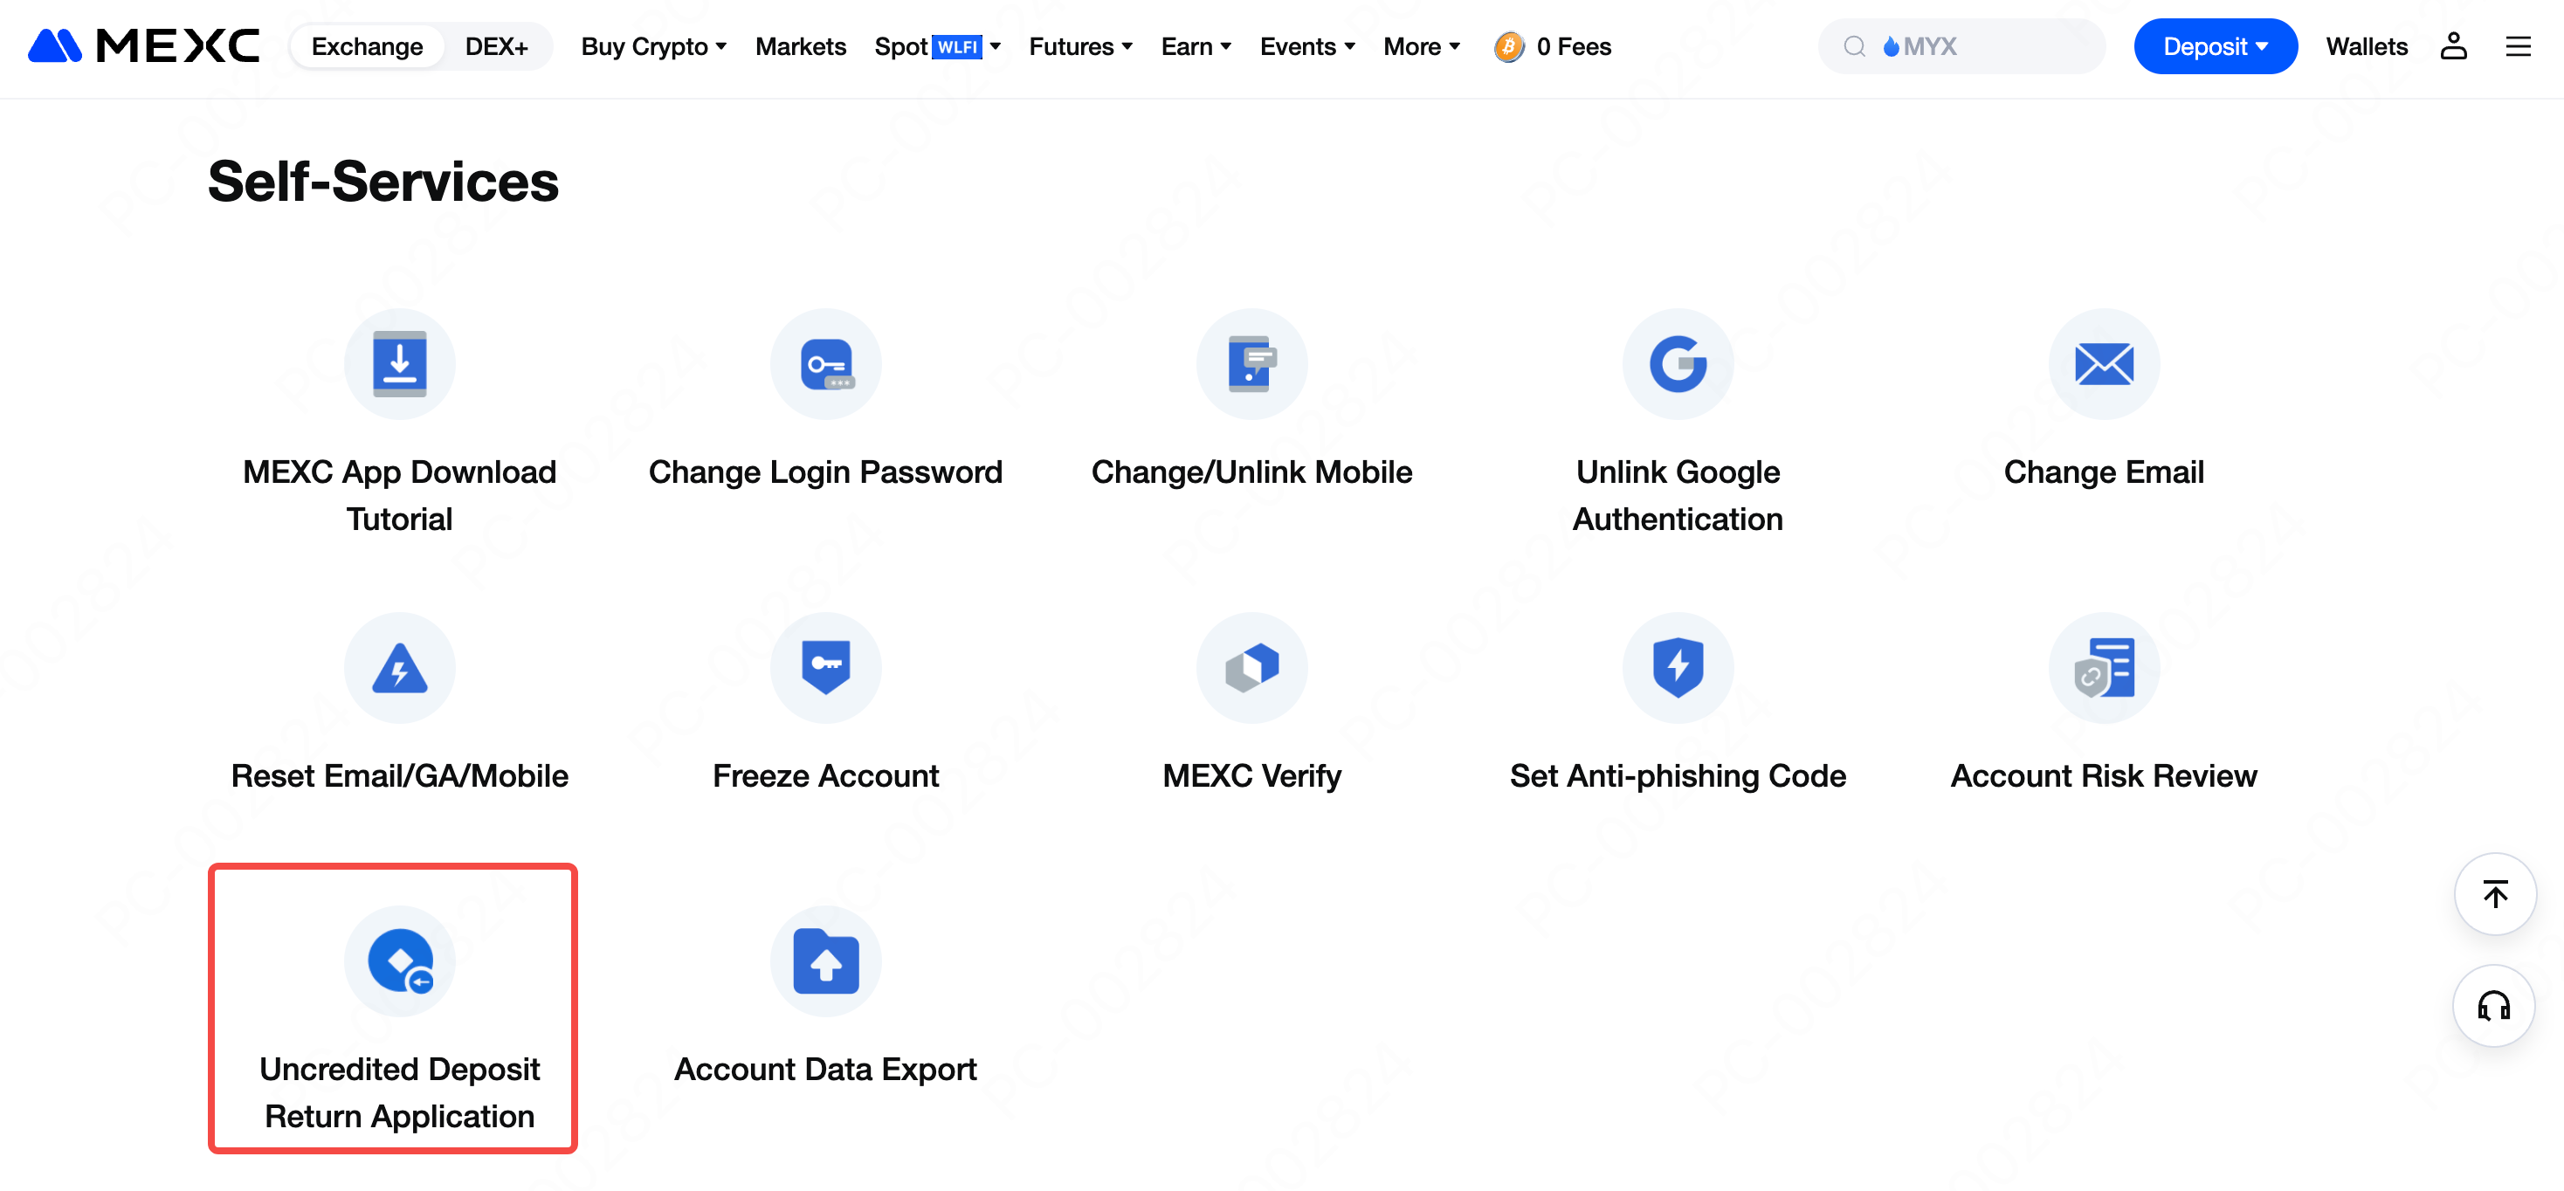This screenshot has height=1191, width=2564.
Task: Click the Change/Unlink Mobile icon
Action: click(1251, 364)
